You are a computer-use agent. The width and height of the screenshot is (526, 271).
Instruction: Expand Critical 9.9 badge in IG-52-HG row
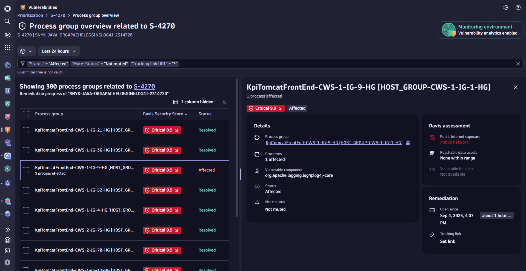click(162, 190)
